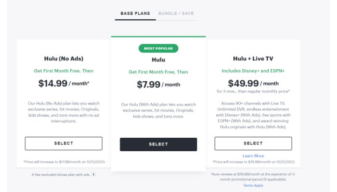Click the $17.99/month price increase footnote
Image resolution: width=337 pixels, height=192 pixels.
coord(64,162)
